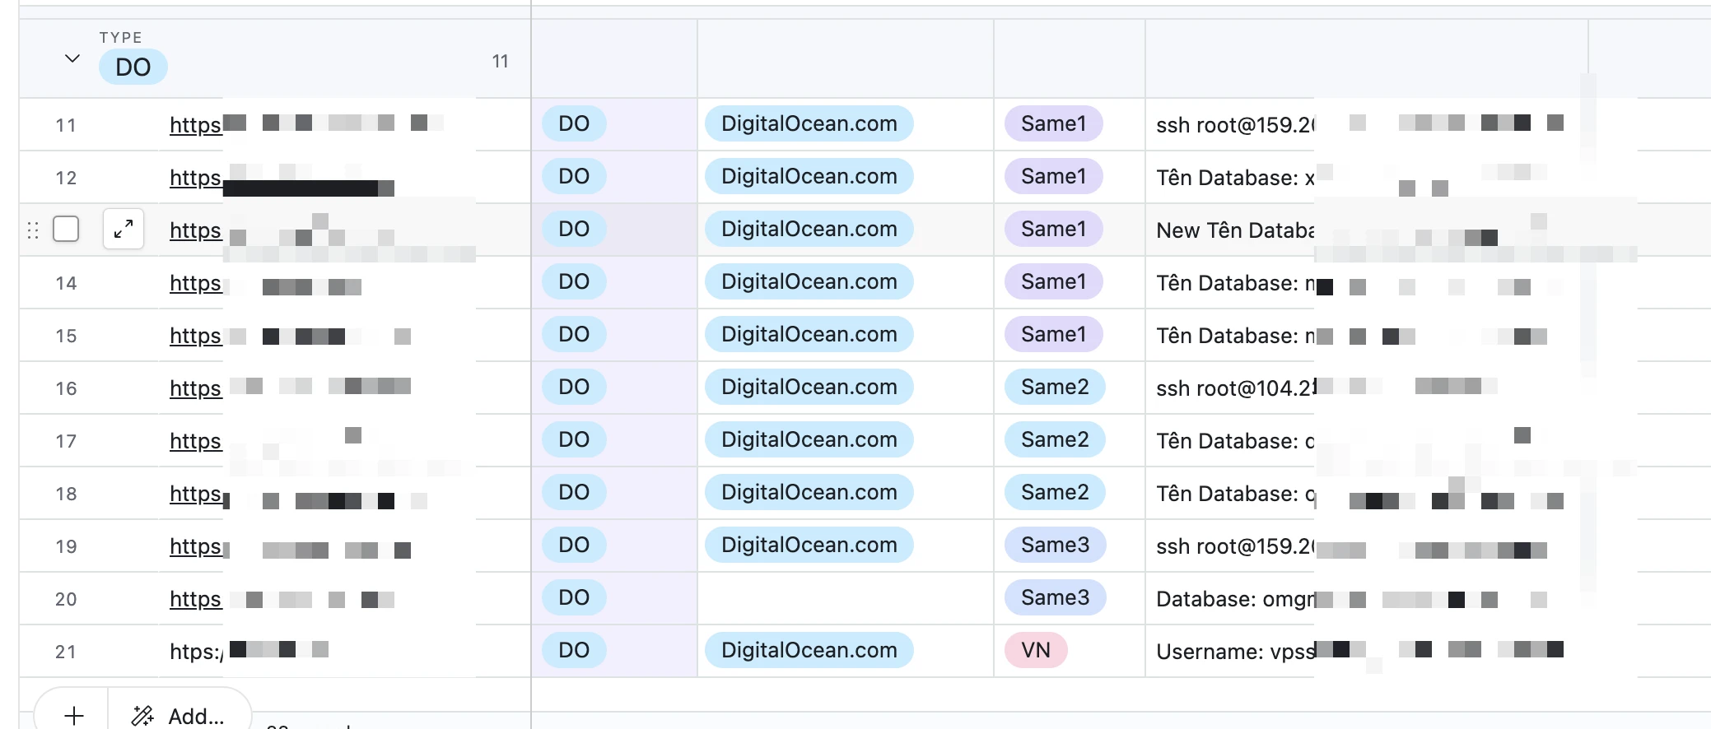Click the Same3 tag in row 20
This screenshot has height=729, width=1711.
(1055, 597)
